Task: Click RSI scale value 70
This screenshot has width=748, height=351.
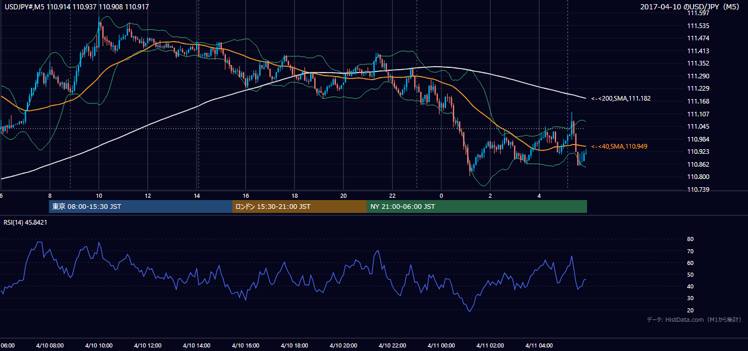Action: click(690, 251)
